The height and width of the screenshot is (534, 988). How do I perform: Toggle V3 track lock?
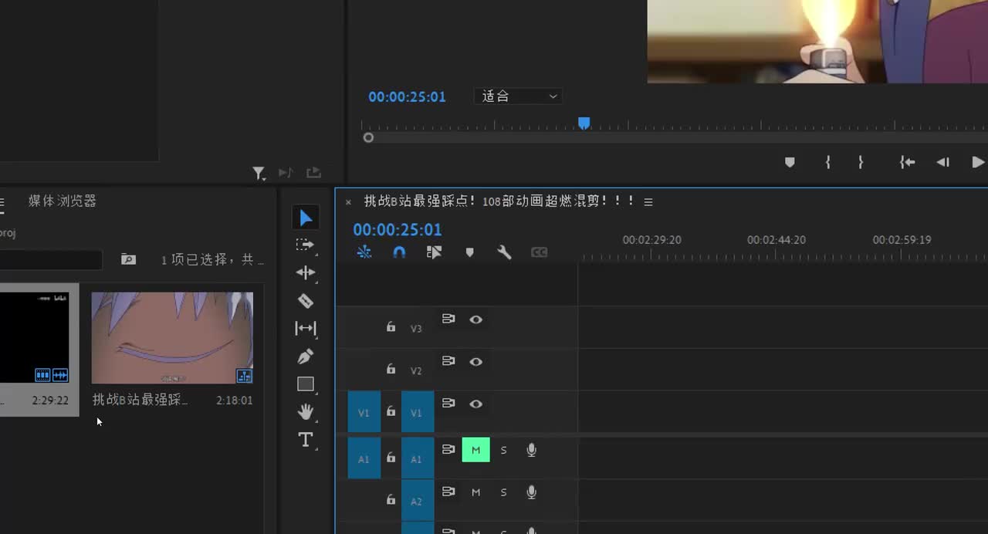[x=391, y=327]
